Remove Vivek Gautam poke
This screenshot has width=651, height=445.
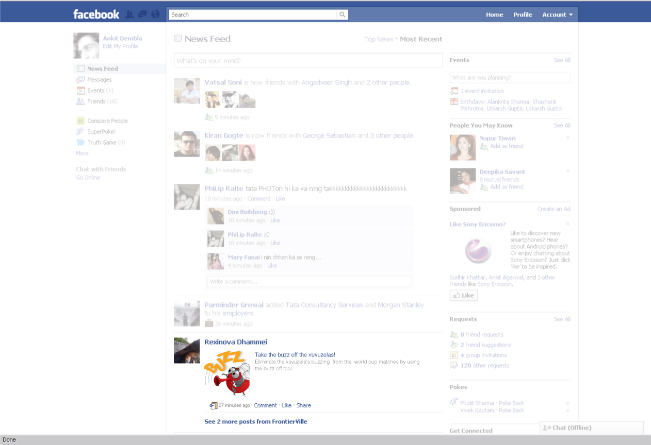click(x=567, y=410)
